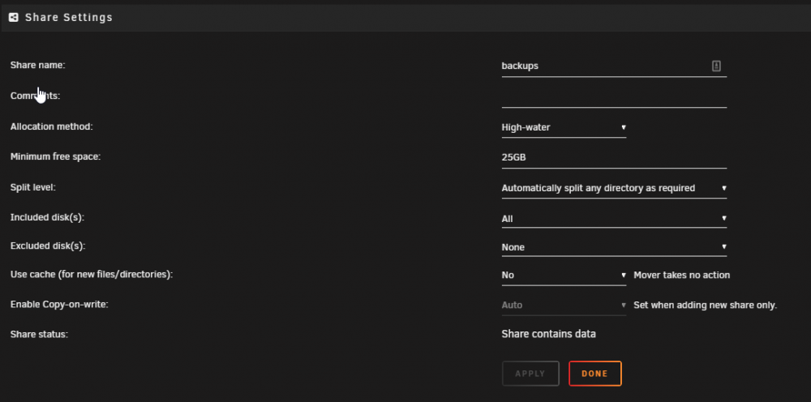This screenshot has width=811, height=402.
Task: Click the greyed-out APPLY button
Action: pyautogui.click(x=530, y=374)
